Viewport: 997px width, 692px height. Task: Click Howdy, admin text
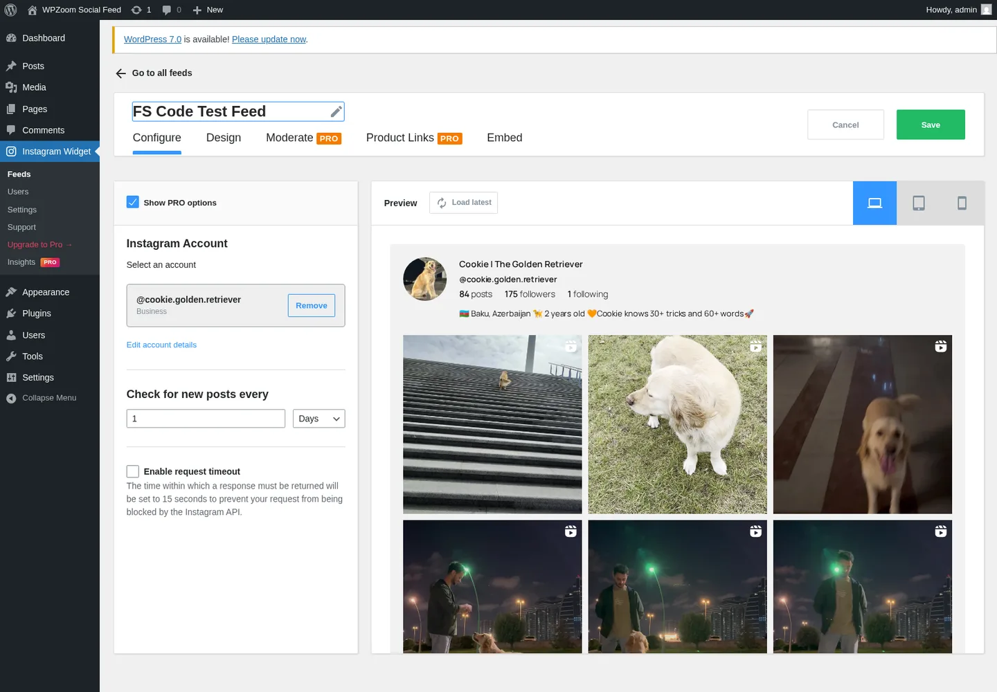pyautogui.click(x=951, y=10)
